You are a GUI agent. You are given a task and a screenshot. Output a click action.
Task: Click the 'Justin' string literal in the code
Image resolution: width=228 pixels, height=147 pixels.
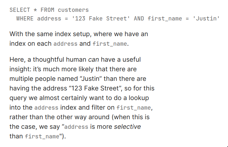[206, 19]
